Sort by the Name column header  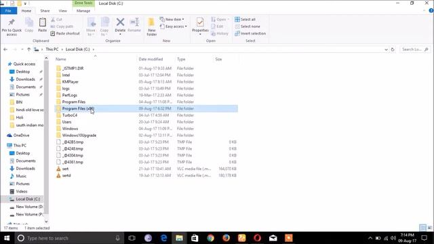[x=61, y=59]
